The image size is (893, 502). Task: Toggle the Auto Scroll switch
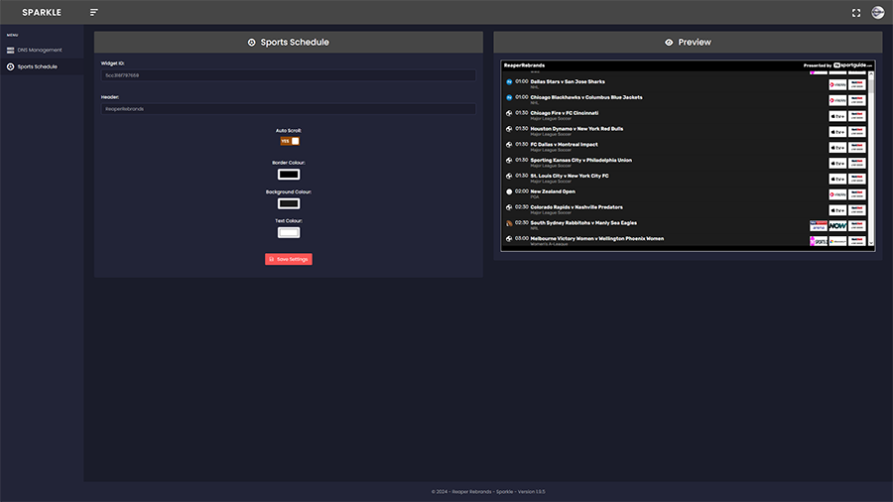tap(289, 141)
